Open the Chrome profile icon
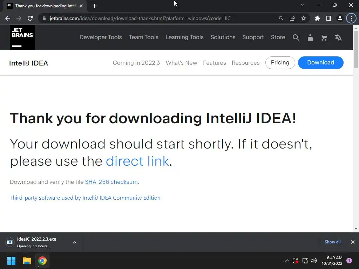The height and width of the screenshot is (269, 359). [340, 18]
